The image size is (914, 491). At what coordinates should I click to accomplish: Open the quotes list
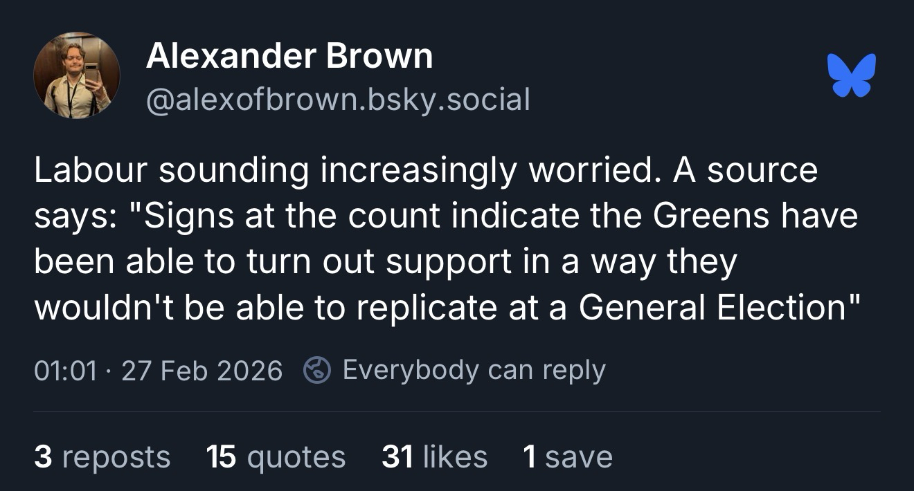[x=276, y=457]
